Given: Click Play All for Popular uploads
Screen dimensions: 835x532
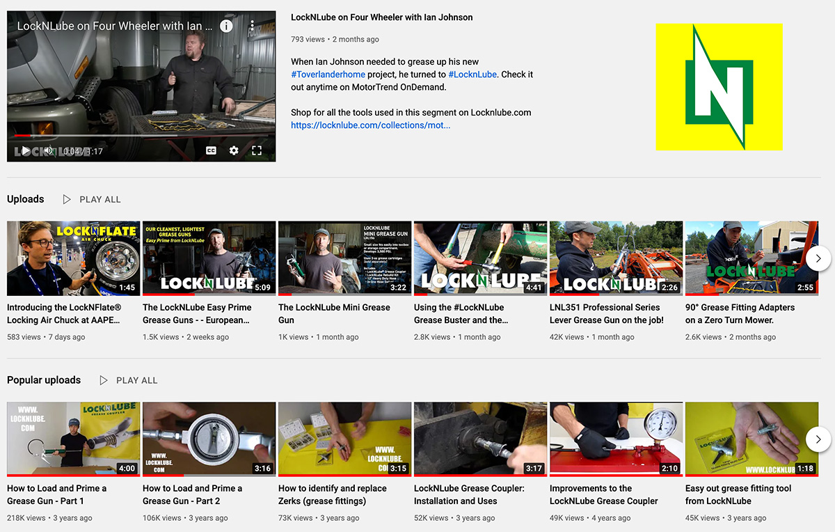Looking at the screenshot, I should pos(129,380).
